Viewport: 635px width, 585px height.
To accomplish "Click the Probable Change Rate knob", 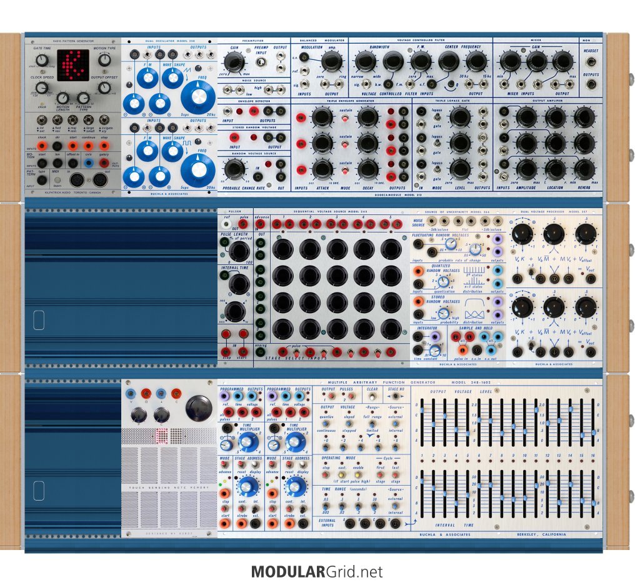I will coord(232,168).
